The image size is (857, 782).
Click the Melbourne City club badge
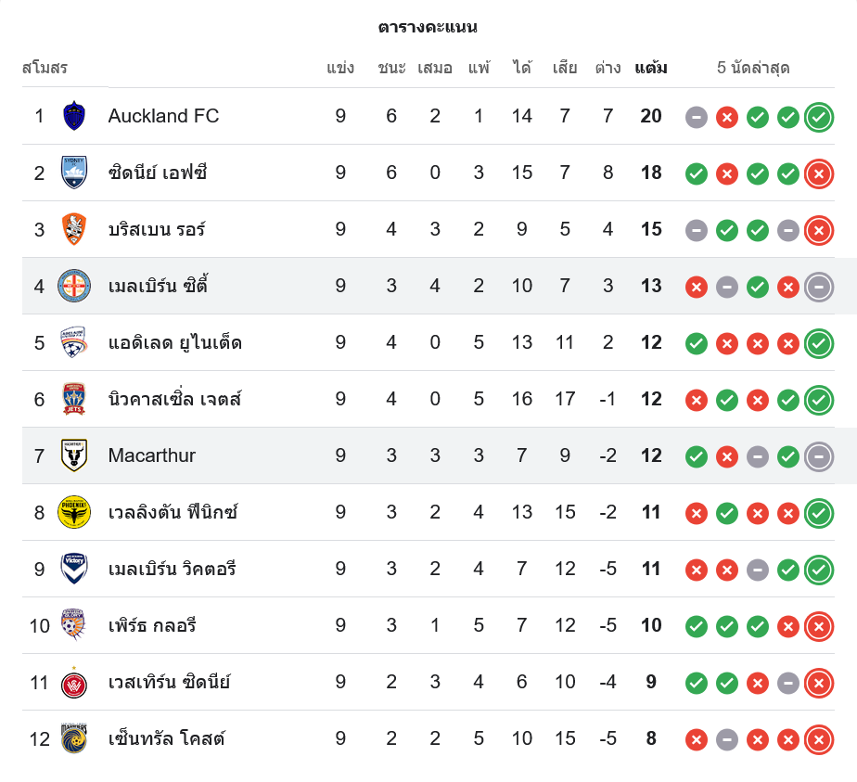[74, 286]
